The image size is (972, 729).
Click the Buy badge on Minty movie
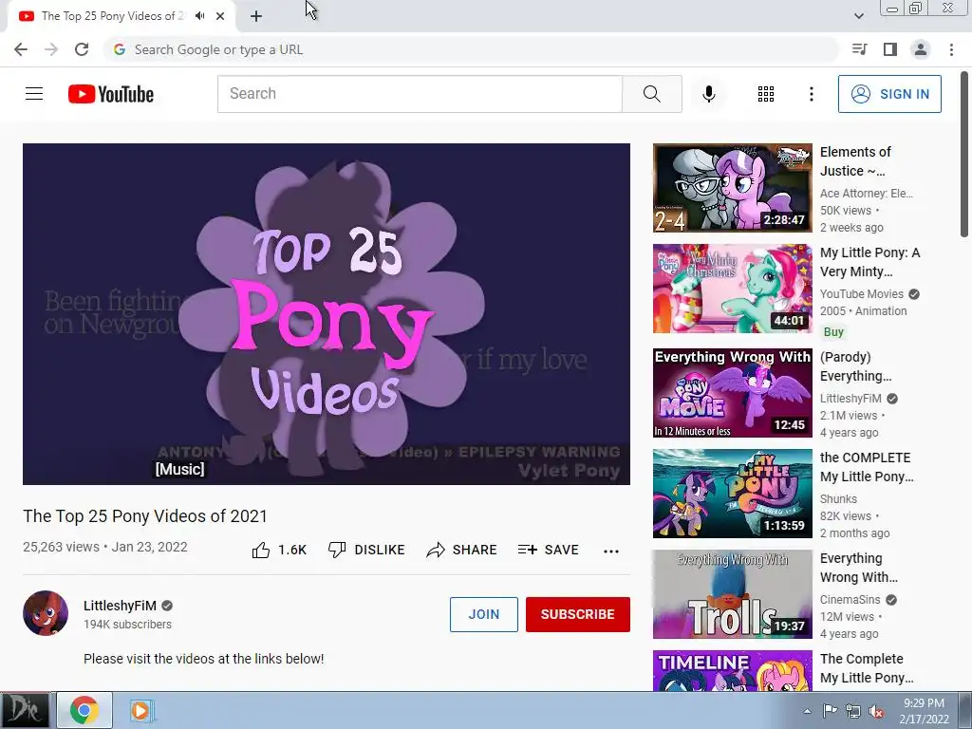(833, 331)
